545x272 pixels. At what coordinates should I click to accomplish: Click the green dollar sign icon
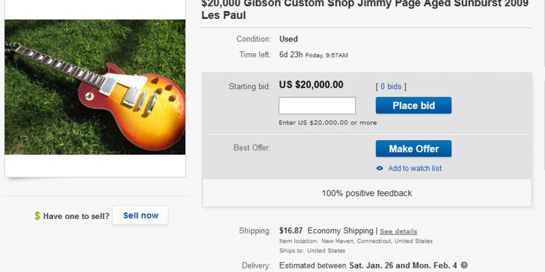click(37, 216)
